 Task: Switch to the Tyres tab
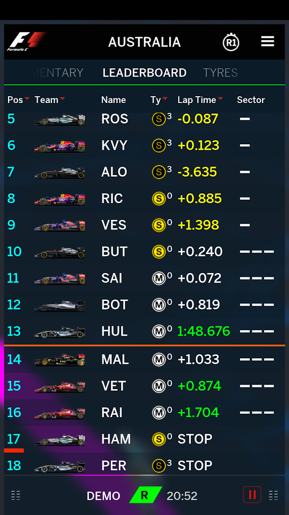point(220,73)
